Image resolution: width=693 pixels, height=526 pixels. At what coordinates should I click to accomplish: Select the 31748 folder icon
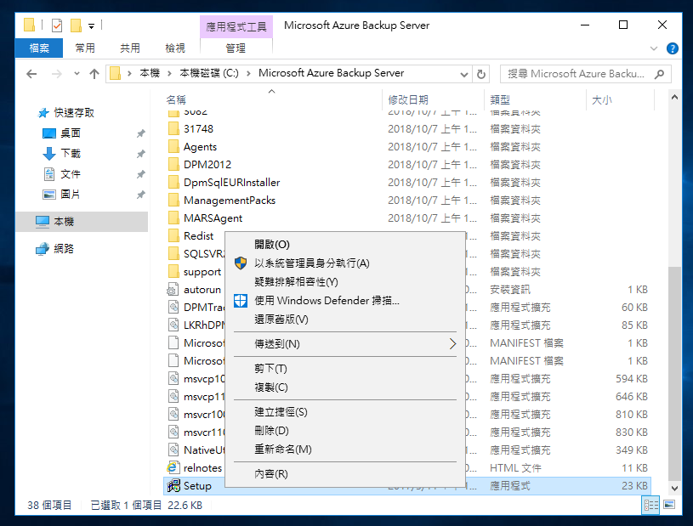(x=173, y=128)
